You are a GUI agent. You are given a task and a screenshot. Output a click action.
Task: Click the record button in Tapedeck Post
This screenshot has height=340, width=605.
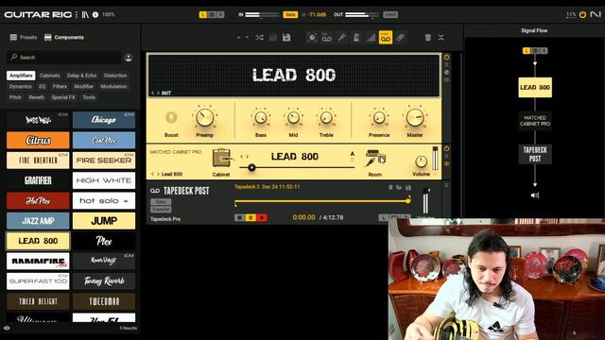[x=262, y=218]
